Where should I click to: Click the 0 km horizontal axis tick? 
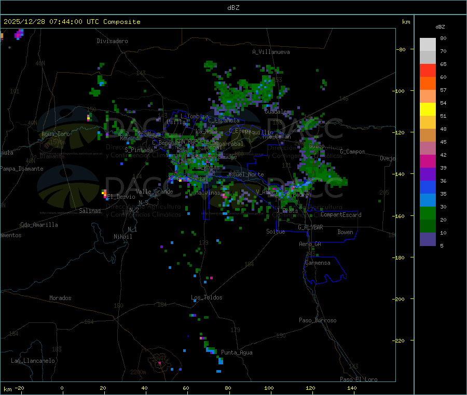(62, 388)
